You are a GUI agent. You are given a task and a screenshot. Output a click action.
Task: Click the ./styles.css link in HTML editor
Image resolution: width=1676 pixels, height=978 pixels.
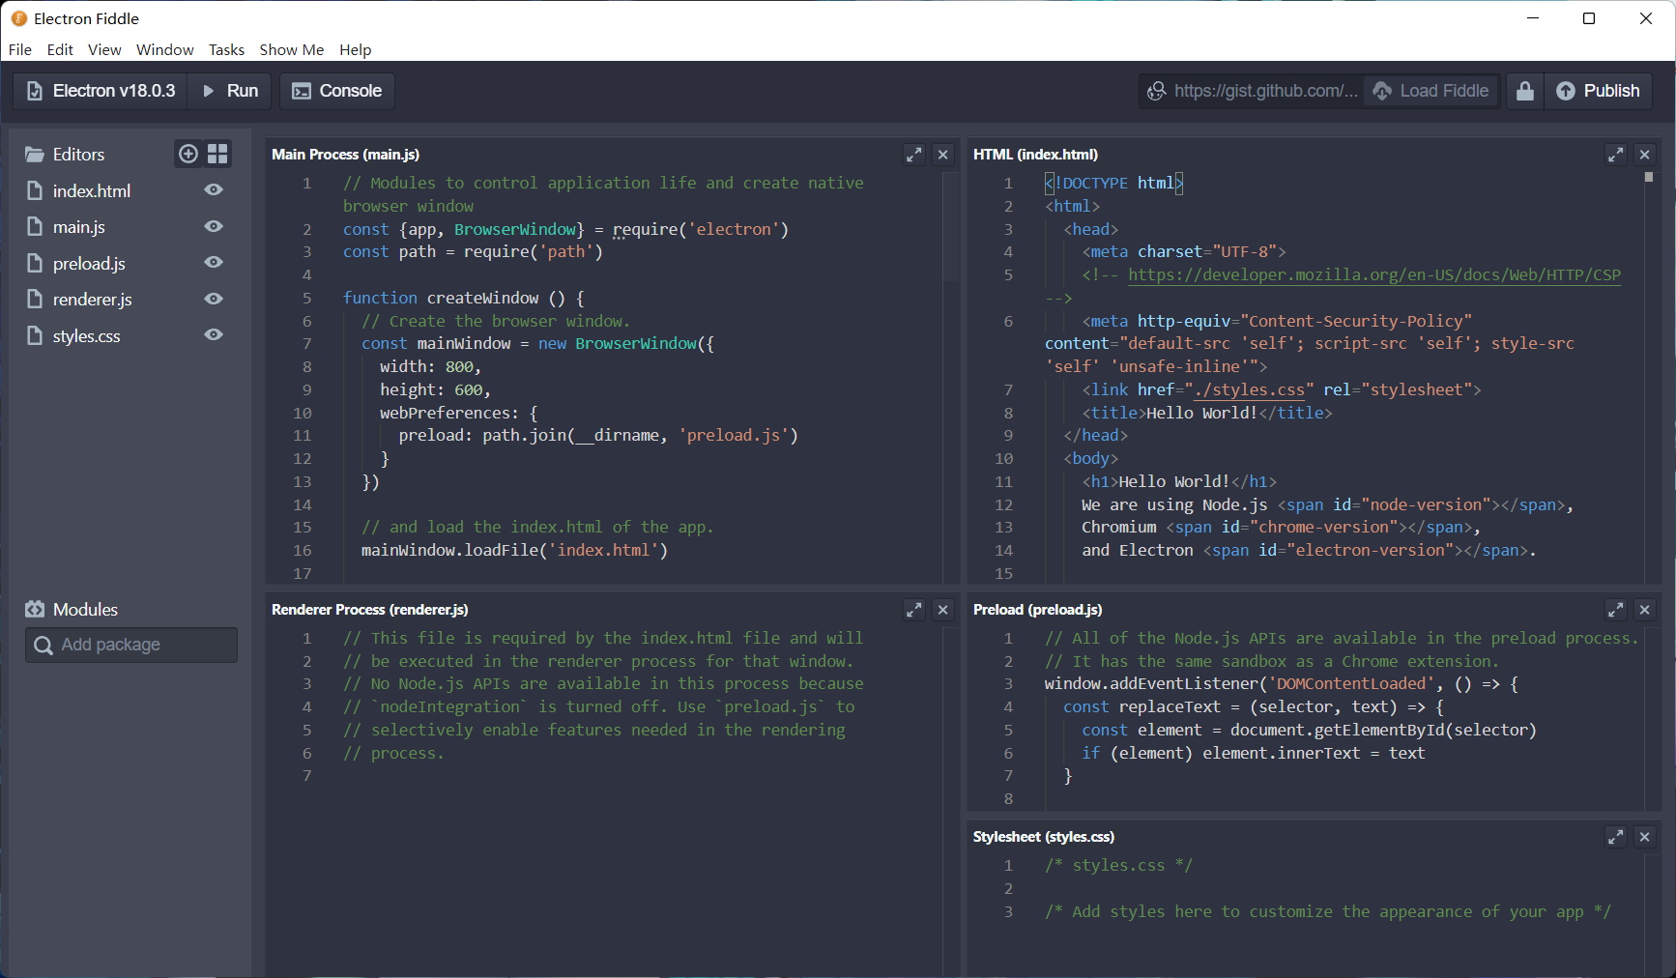coord(1250,390)
